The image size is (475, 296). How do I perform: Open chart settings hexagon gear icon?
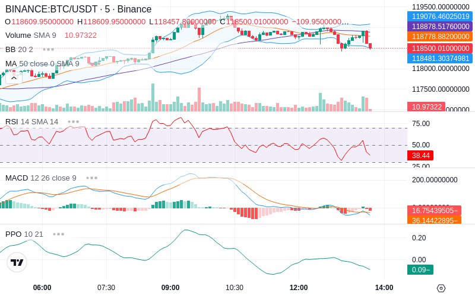coord(441,288)
